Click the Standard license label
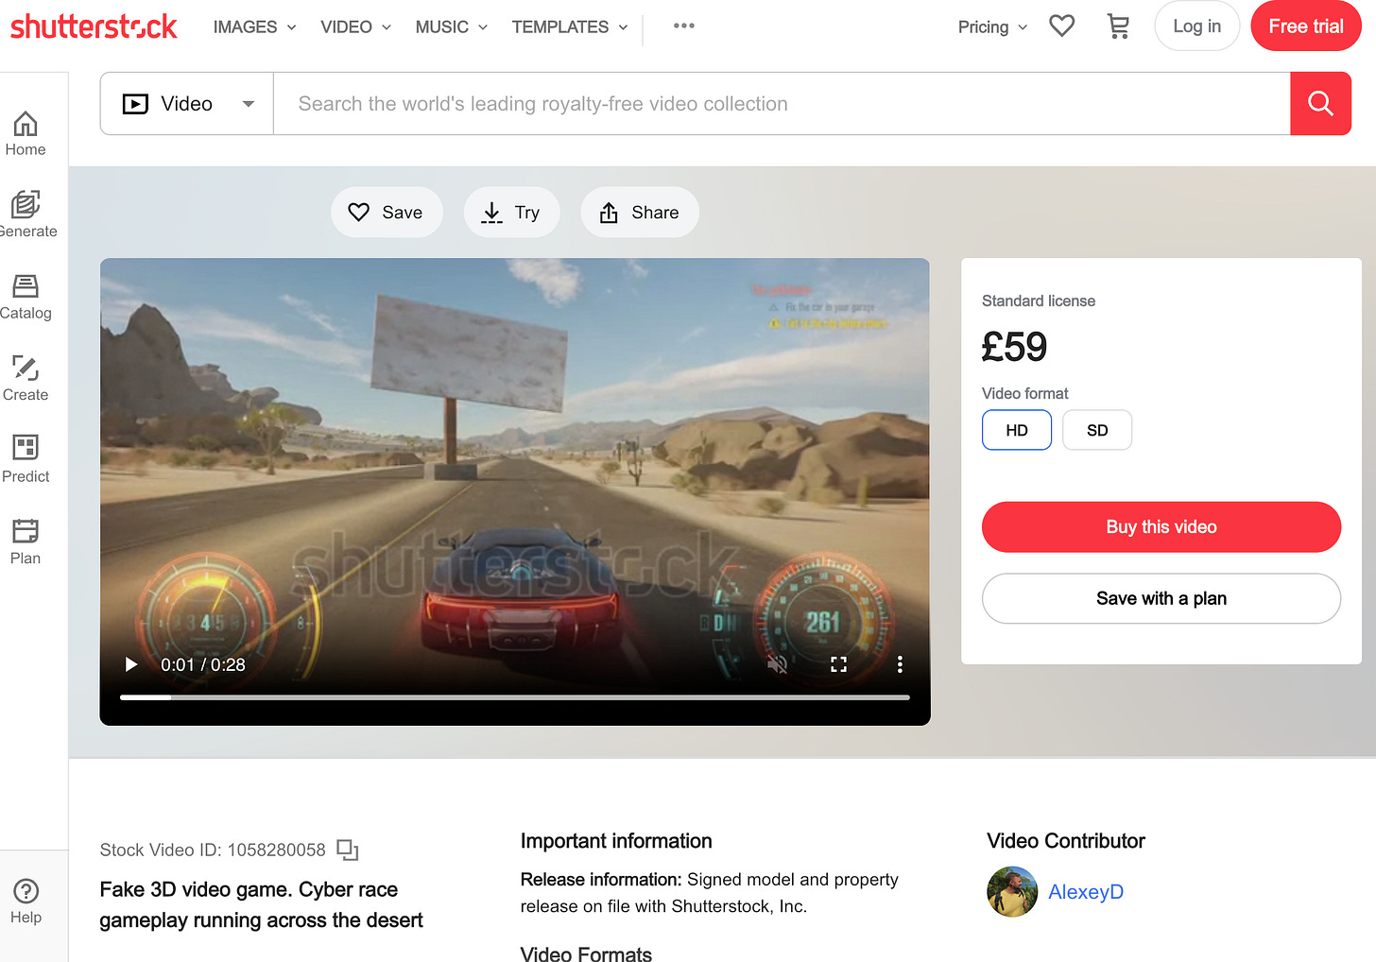This screenshot has width=1376, height=962. [x=1039, y=301]
